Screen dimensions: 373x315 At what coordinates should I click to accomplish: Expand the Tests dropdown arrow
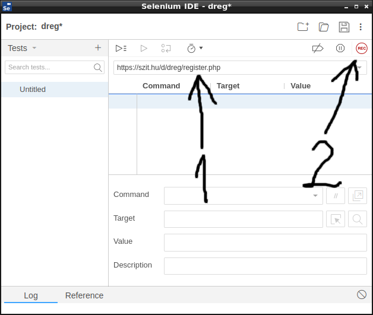(x=34, y=47)
